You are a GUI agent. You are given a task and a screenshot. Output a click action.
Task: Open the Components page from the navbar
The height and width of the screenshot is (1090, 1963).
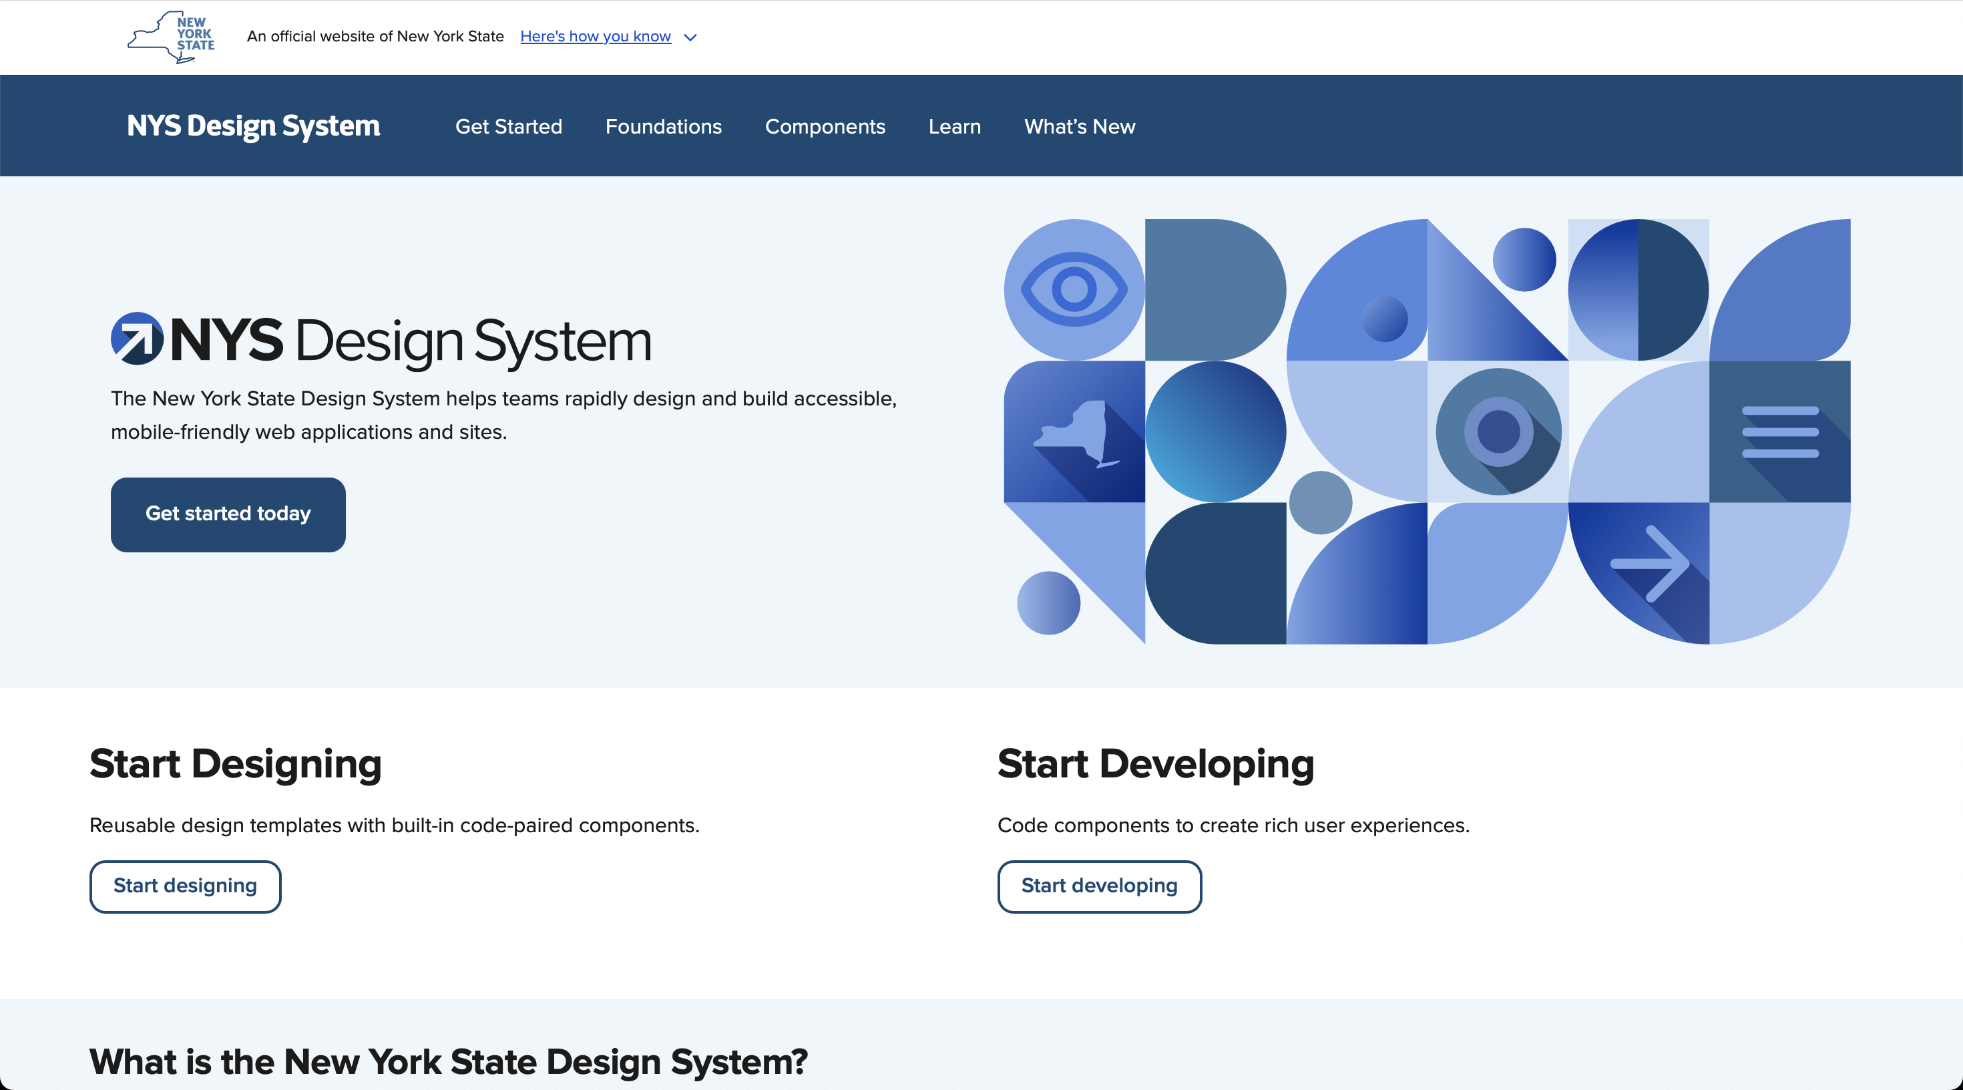click(x=825, y=126)
